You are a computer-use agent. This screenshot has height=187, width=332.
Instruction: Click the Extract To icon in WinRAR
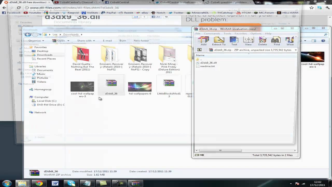click(x=219, y=41)
